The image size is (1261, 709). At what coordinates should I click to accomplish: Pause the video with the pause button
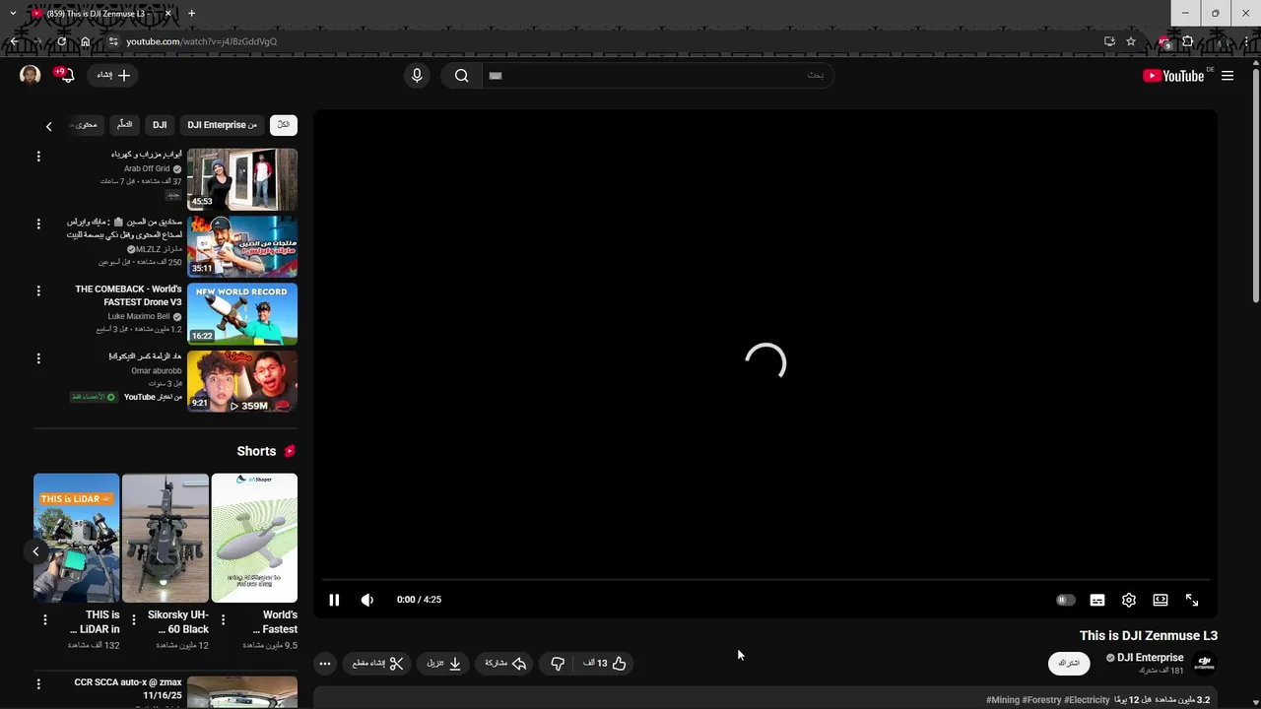(334, 600)
